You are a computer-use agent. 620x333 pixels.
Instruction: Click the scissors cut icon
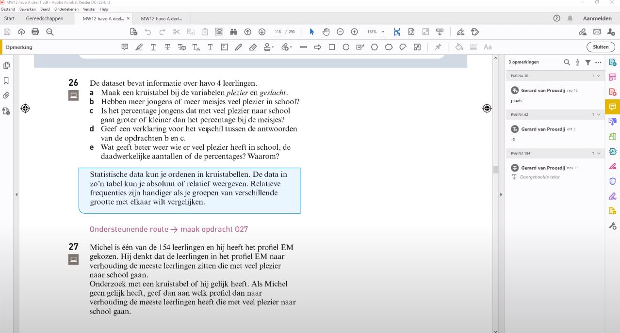point(177,32)
